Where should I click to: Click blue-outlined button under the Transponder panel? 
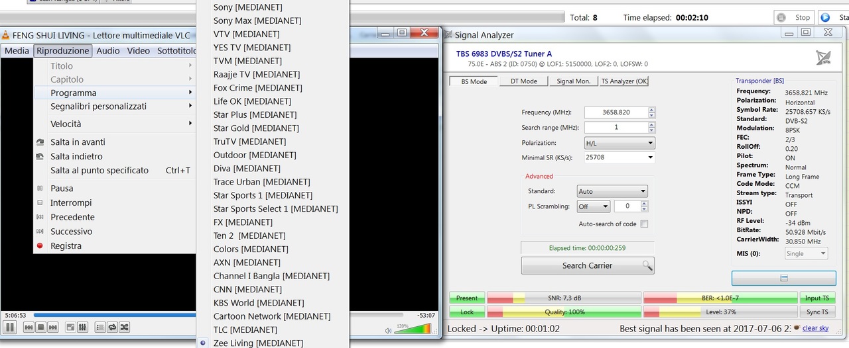click(x=783, y=278)
